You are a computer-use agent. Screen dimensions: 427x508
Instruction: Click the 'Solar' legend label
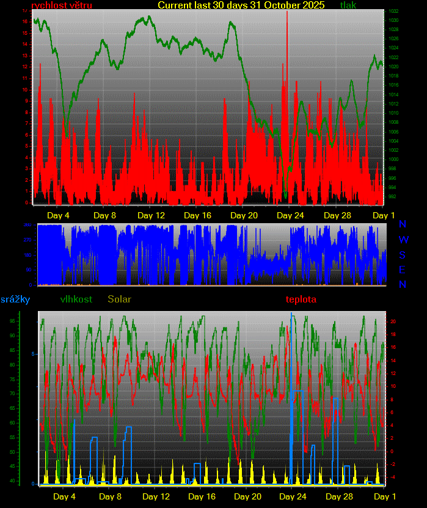point(119,299)
